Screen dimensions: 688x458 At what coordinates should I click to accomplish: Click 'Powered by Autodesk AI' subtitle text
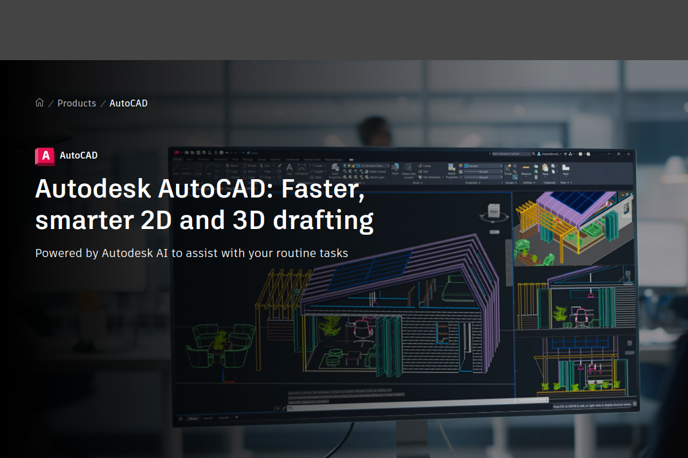click(x=101, y=253)
